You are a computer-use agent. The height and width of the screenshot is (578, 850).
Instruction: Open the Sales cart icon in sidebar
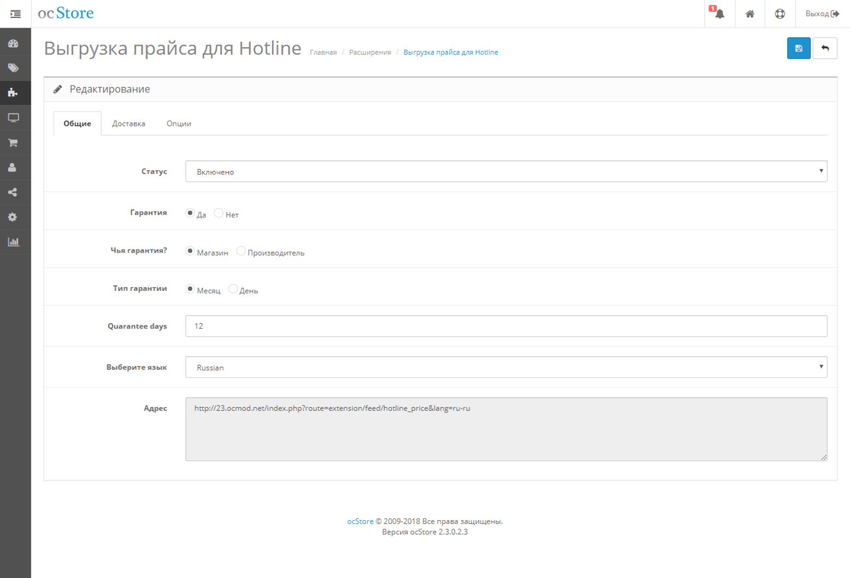tap(13, 143)
